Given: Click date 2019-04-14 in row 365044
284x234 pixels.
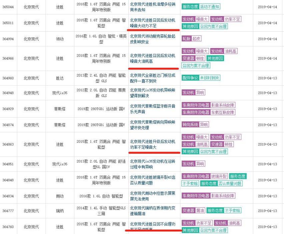Looking at the screenshot, I should (267, 7).
